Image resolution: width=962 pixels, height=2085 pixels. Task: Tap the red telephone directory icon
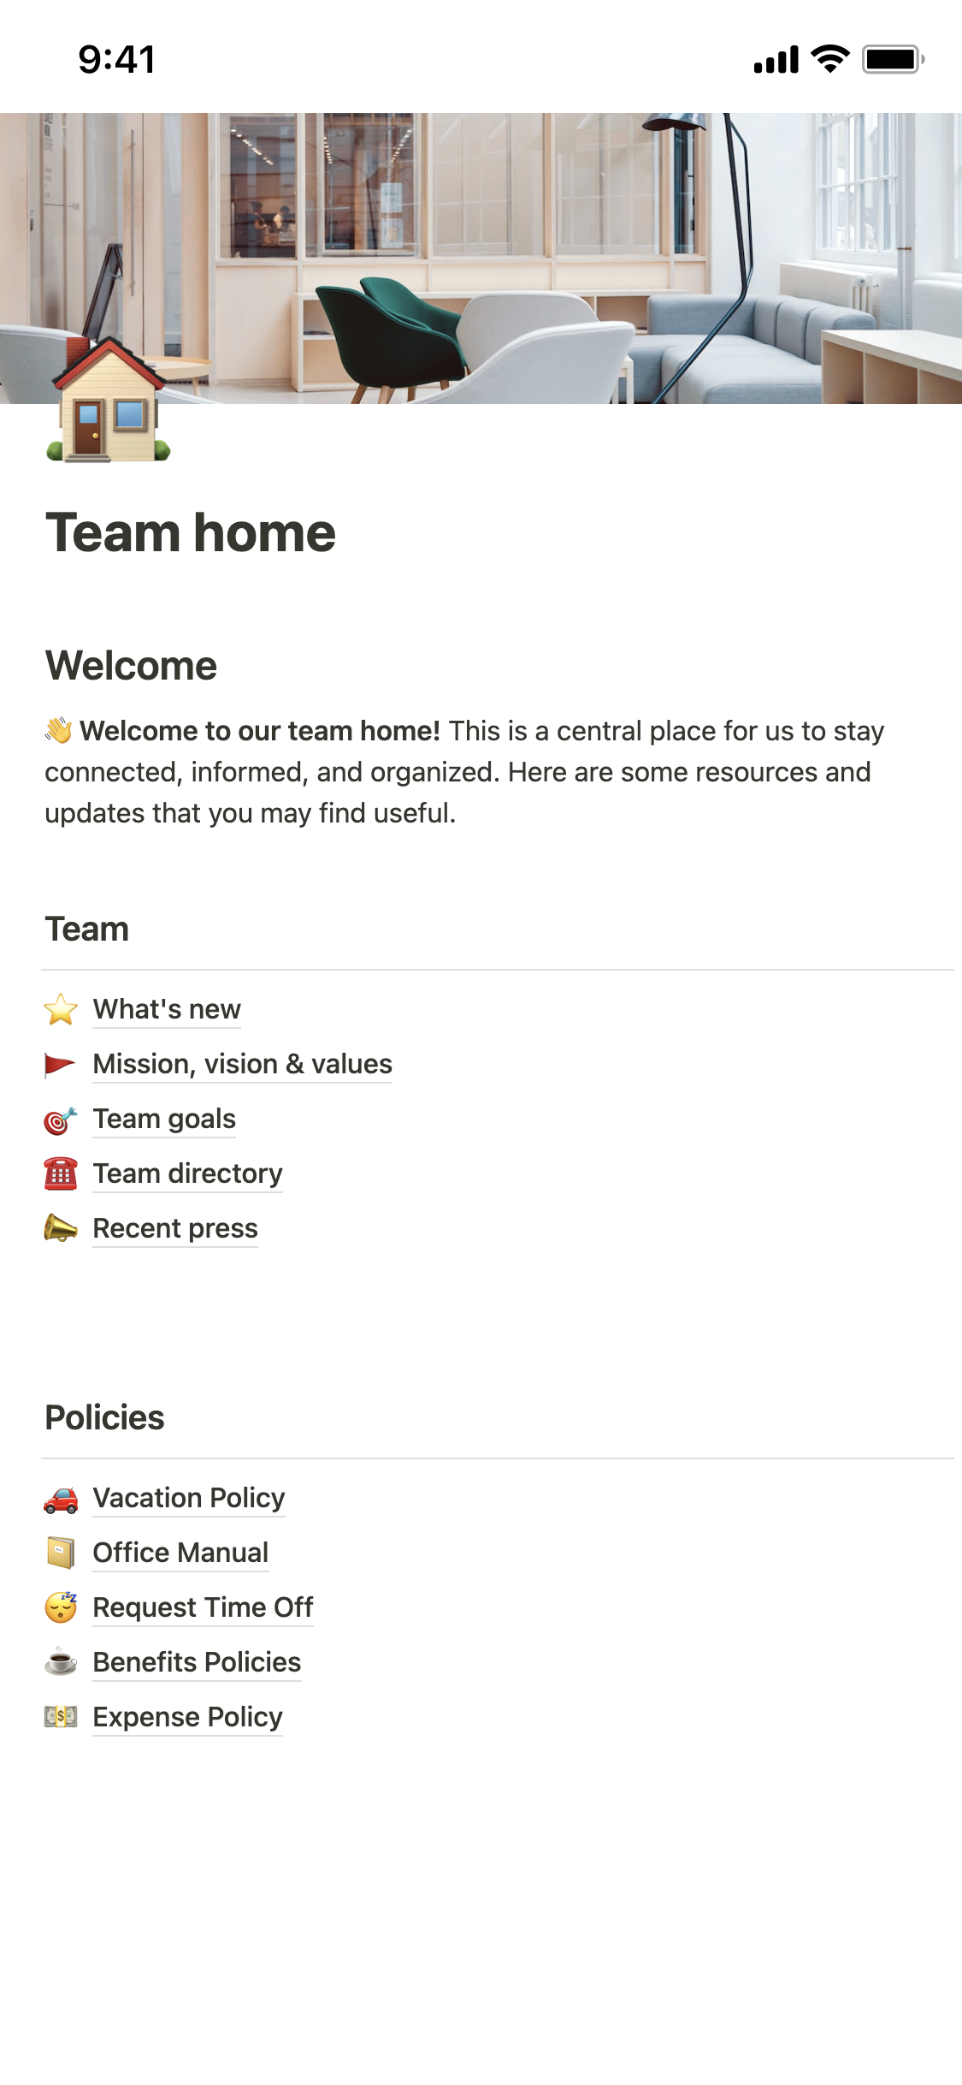point(61,1174)
